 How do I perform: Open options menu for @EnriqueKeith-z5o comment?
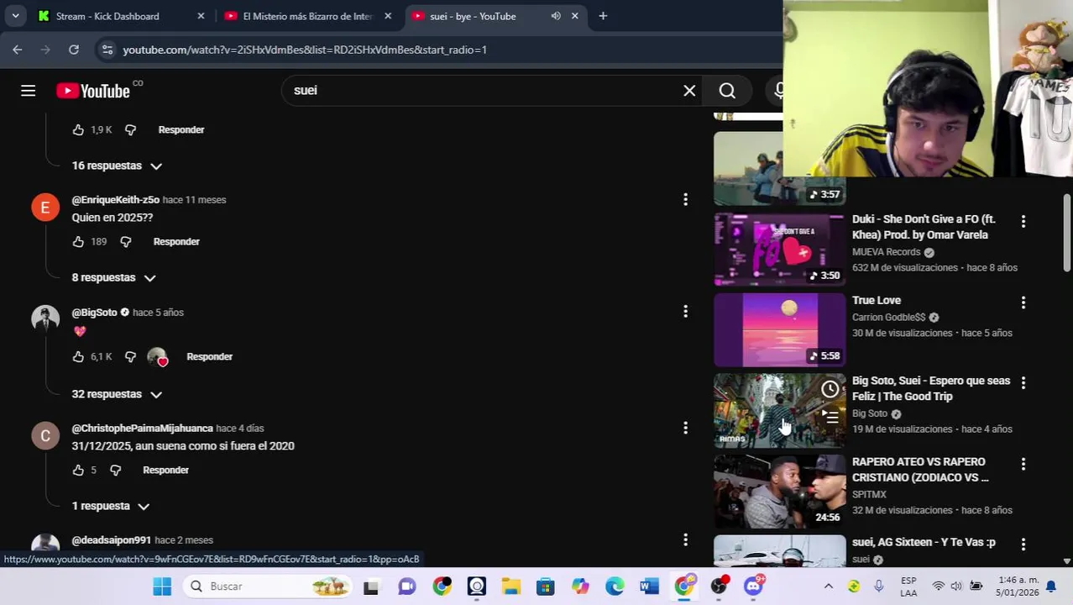click(685, 199)
